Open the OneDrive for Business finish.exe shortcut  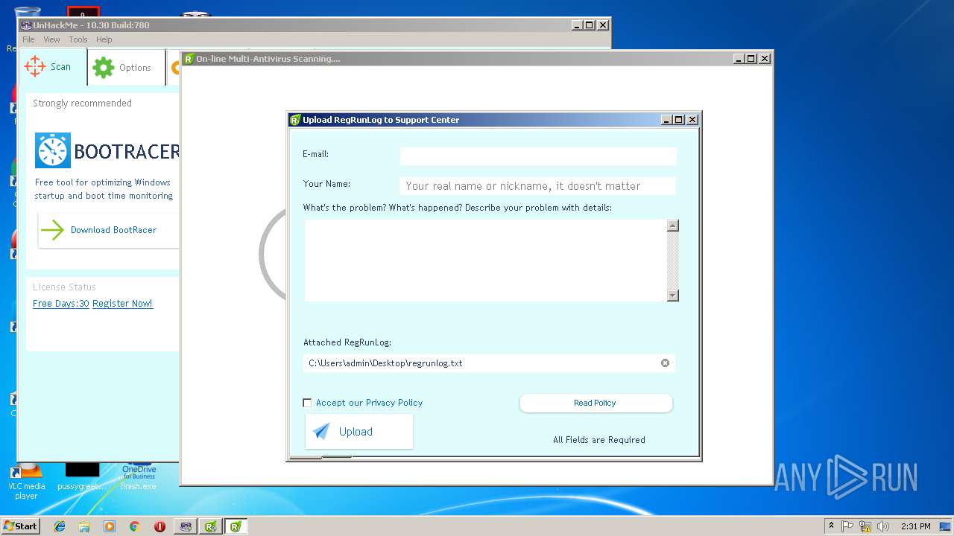(x=139, y=476)
